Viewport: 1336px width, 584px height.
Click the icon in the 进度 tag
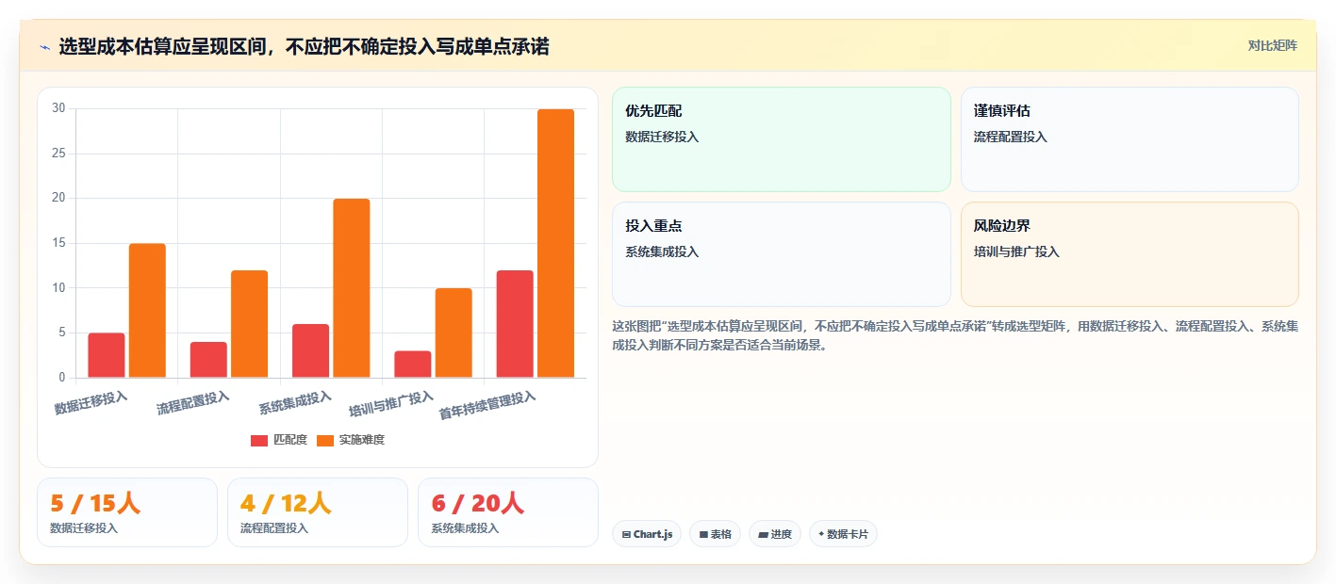coord(763,534)
